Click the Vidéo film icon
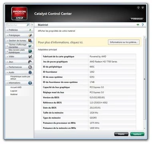Image resolution: width=152 pixels, height=144 pixels. (30, 57)
